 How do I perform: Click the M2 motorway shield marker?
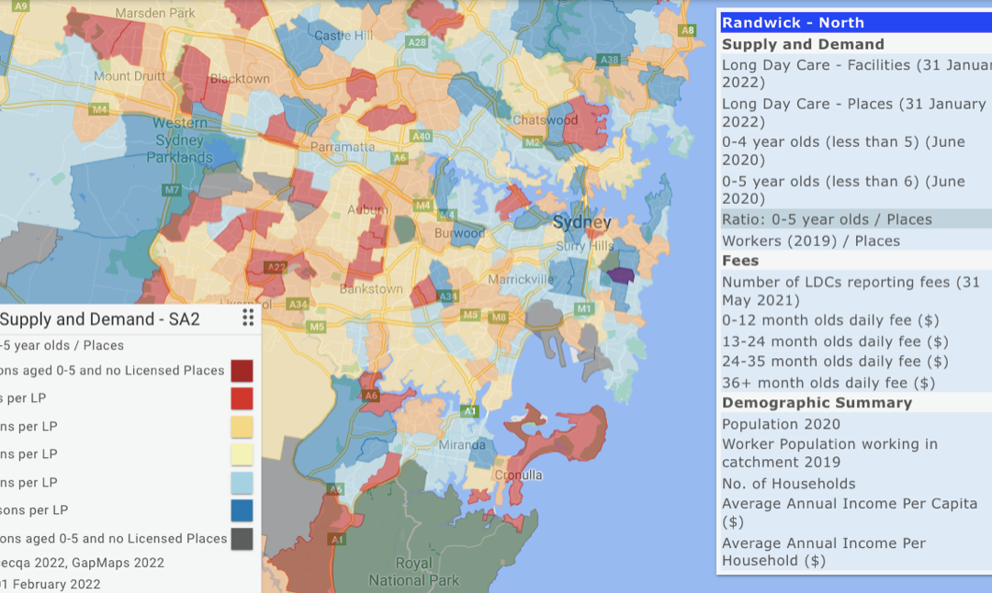click(533, 141)
